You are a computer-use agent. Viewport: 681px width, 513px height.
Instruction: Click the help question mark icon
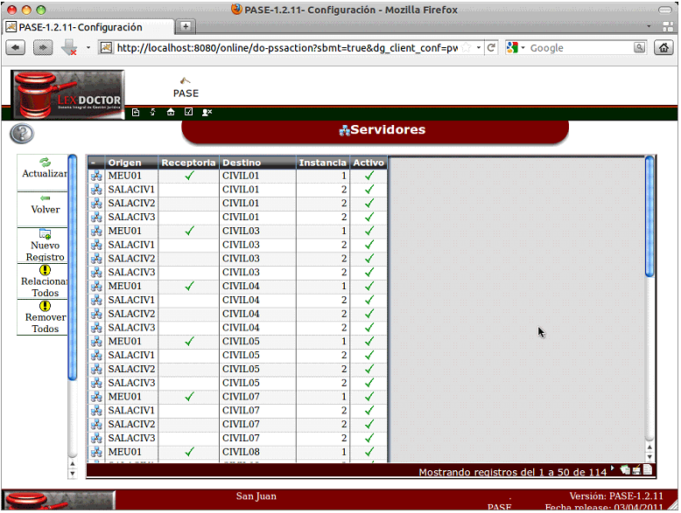22,134
